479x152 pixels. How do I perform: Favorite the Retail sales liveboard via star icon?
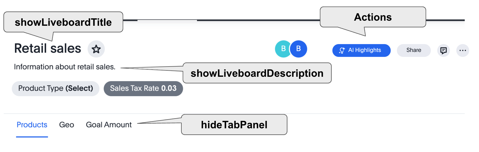pos(96,49)
